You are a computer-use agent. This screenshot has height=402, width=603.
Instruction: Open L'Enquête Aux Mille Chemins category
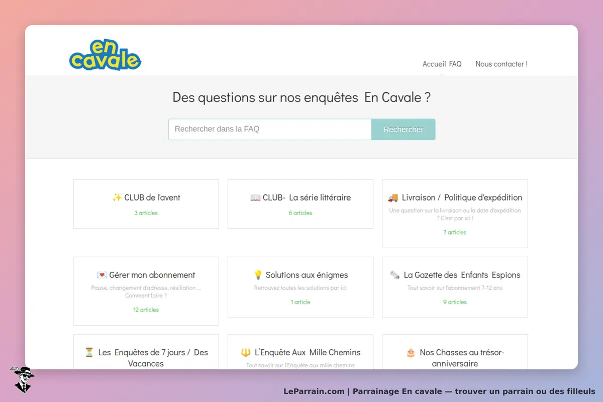tap(300, 352)
